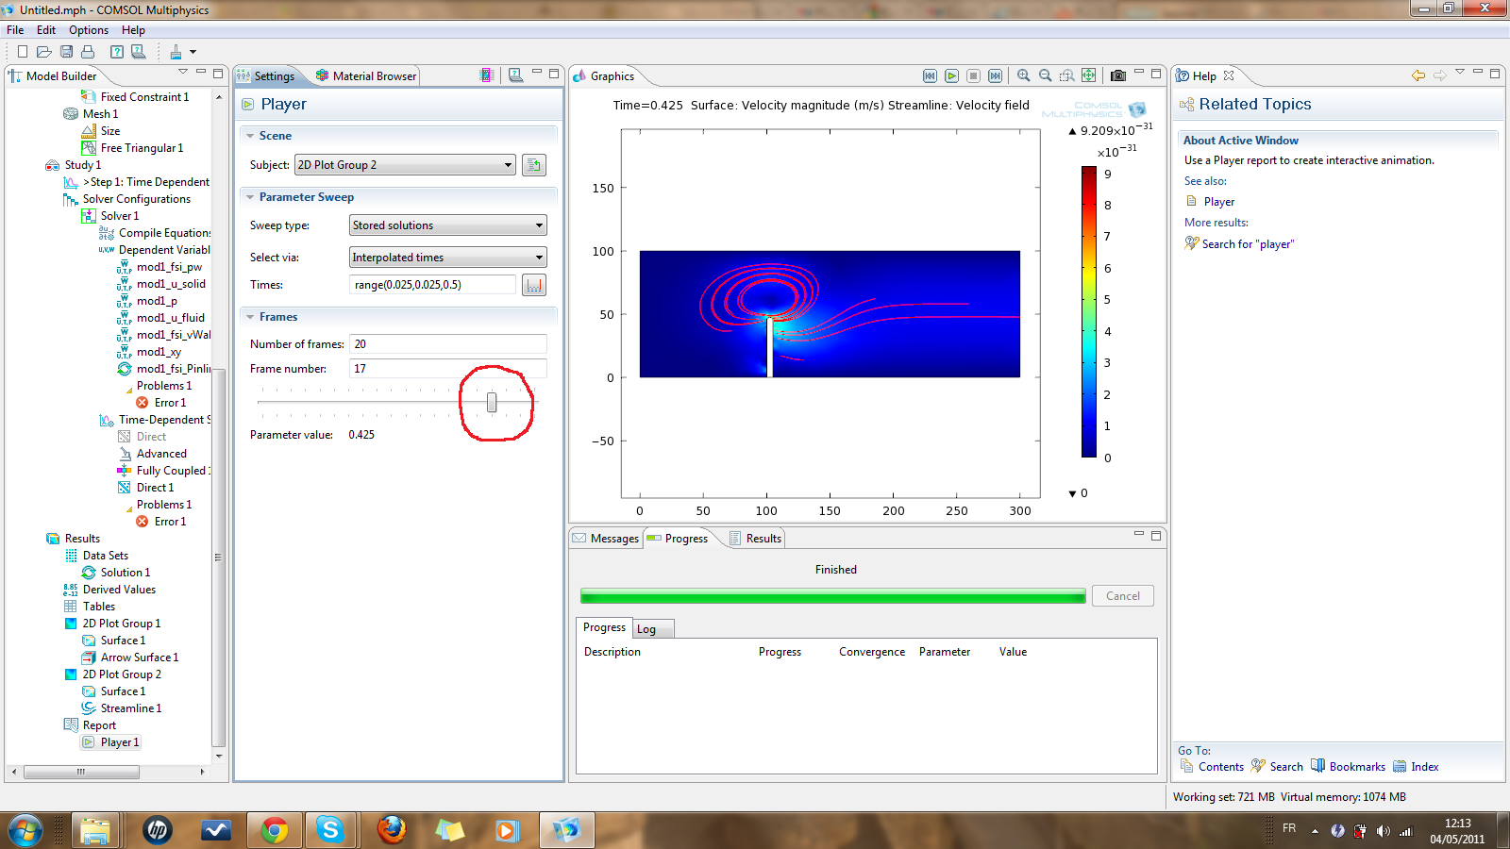Click the Zoom Out icon in Graphics toolbar
Image resolution: width=1510 pixels, height=849 pixels.
click(1045, 75)
